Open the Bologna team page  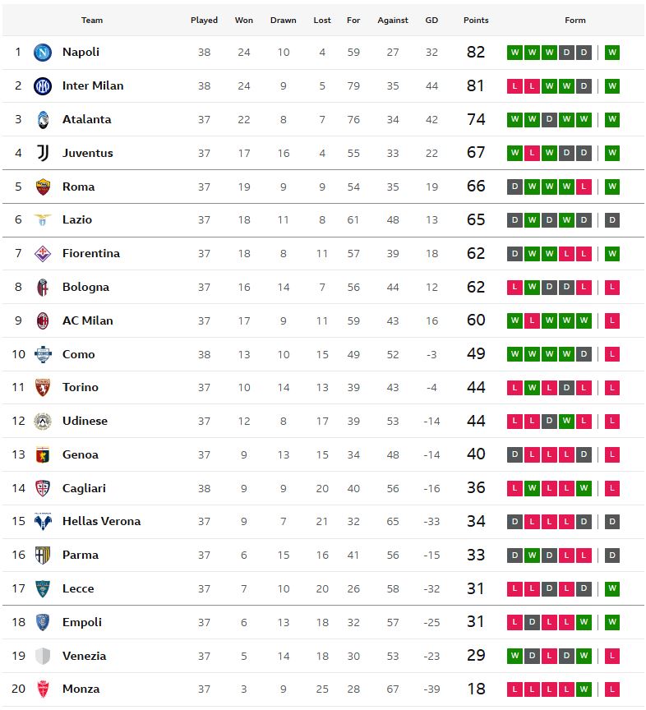click(x=85, y=287)
